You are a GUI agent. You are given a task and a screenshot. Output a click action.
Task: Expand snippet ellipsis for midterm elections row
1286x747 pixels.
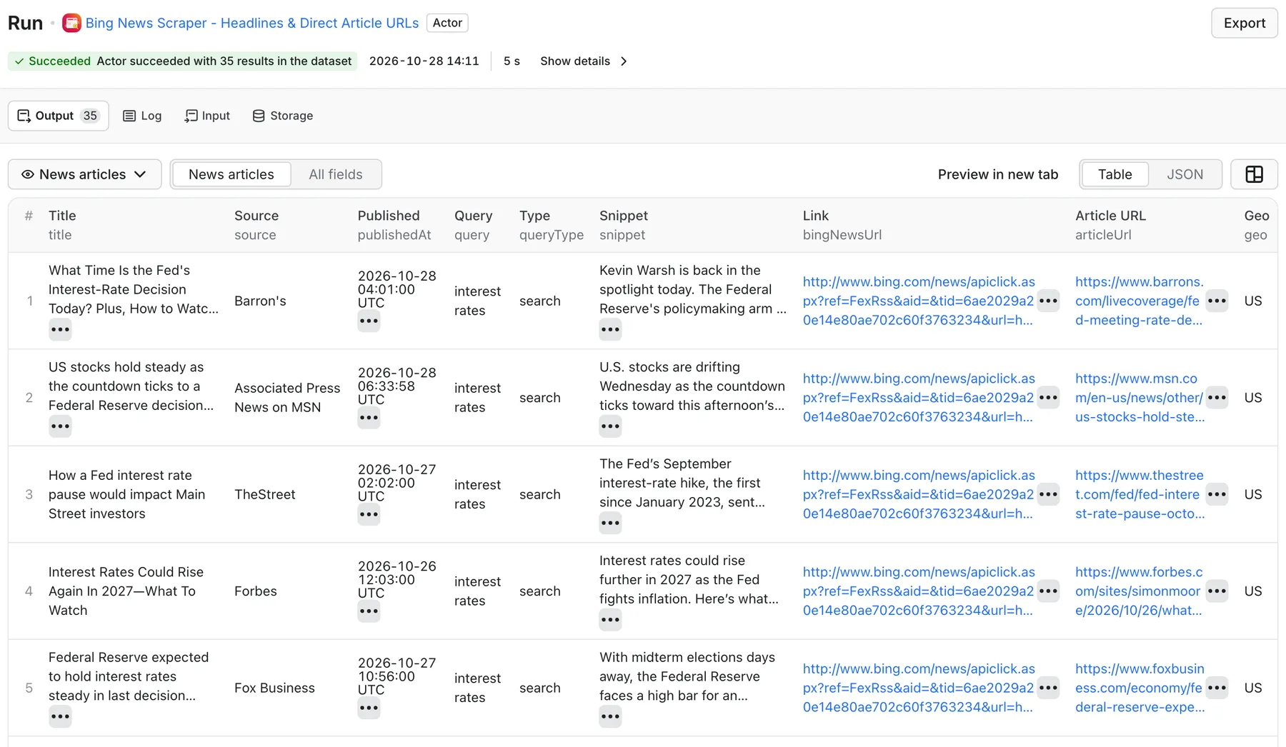[610, 716]
